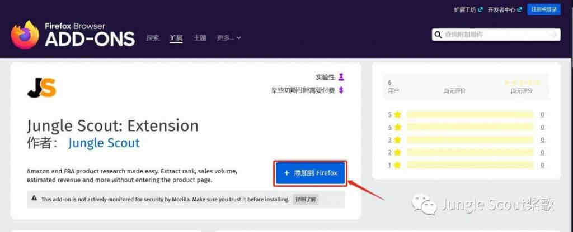Click the 尚无评分 star rating display
This screenshot has width=573, height=232.
coord(521,86)
